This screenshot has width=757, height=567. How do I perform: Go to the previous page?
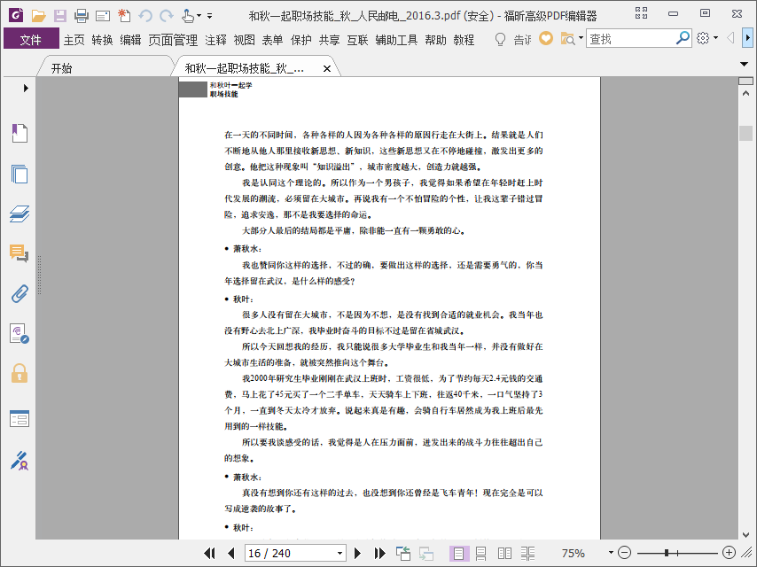pos(231,553)
